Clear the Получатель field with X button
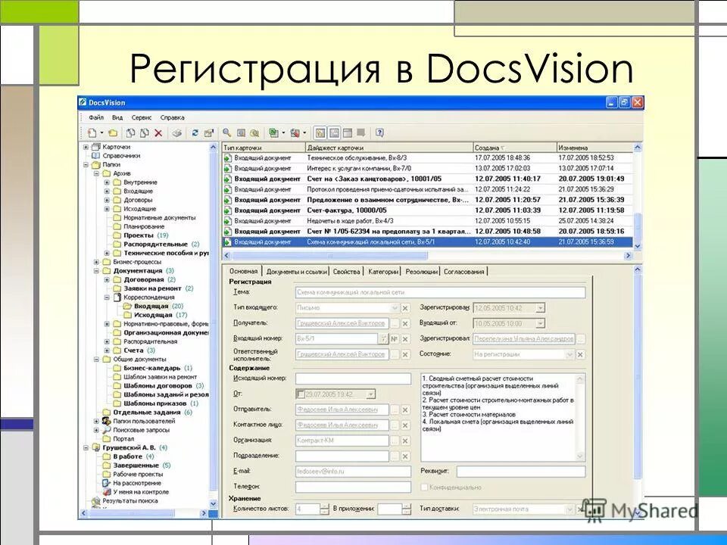Screen dimensions: 727x545 [x=405, y=323]
